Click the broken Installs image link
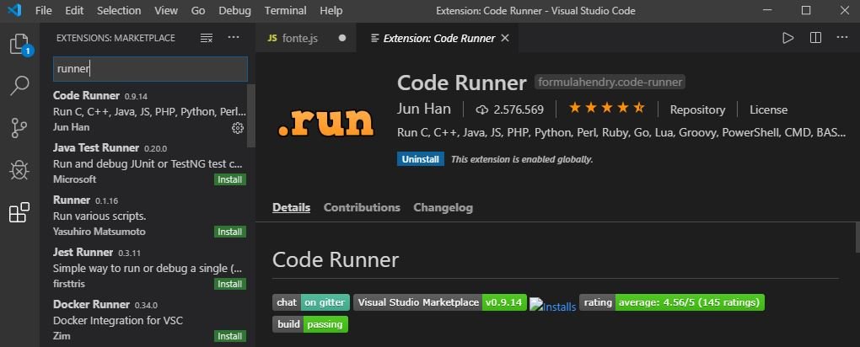 [x=553, y=306]
